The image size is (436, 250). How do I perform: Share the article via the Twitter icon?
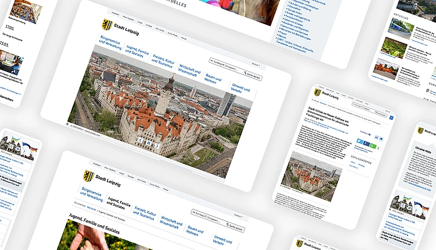coord(360,141)
